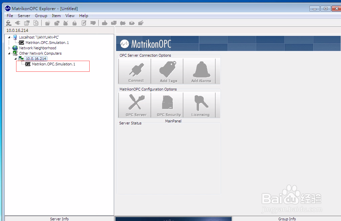Click the refresh icon in the toolbar
The image size is (341, 221).
pos(36,23)
